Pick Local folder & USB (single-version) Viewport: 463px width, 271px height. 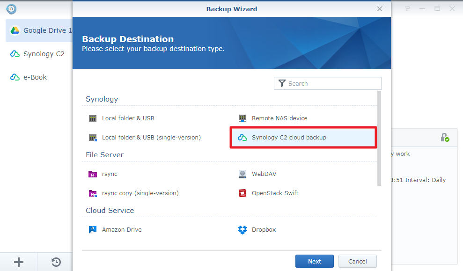145,137
